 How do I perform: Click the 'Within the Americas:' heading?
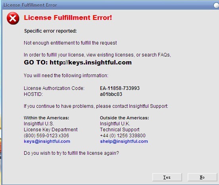click(46, 118)
